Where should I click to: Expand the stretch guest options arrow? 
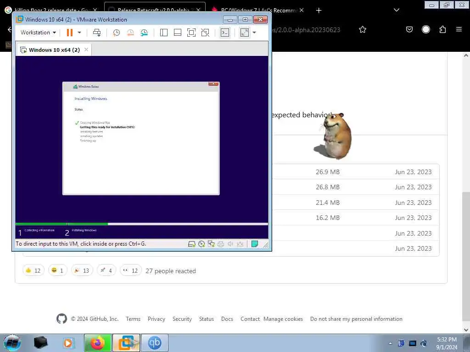click(x=254, y=33)
